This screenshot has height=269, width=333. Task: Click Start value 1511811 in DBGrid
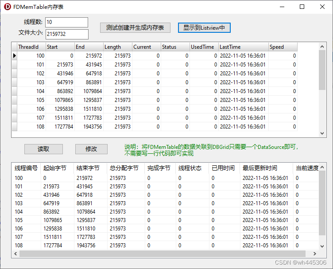pos(60,118)
